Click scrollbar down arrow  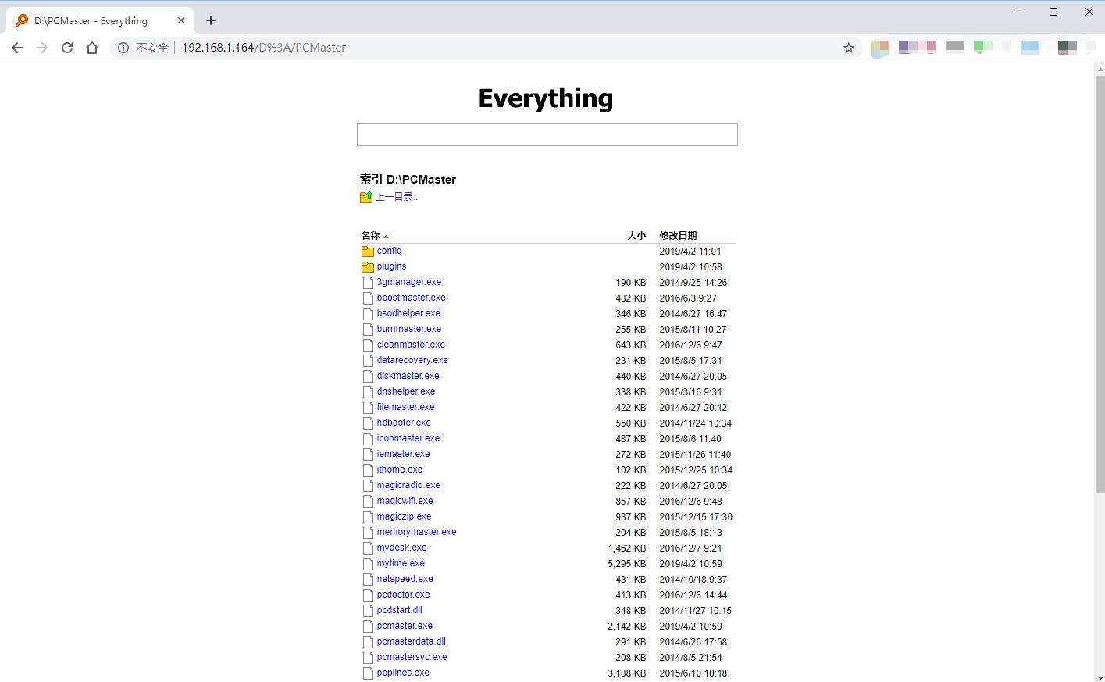[1100, 677]
